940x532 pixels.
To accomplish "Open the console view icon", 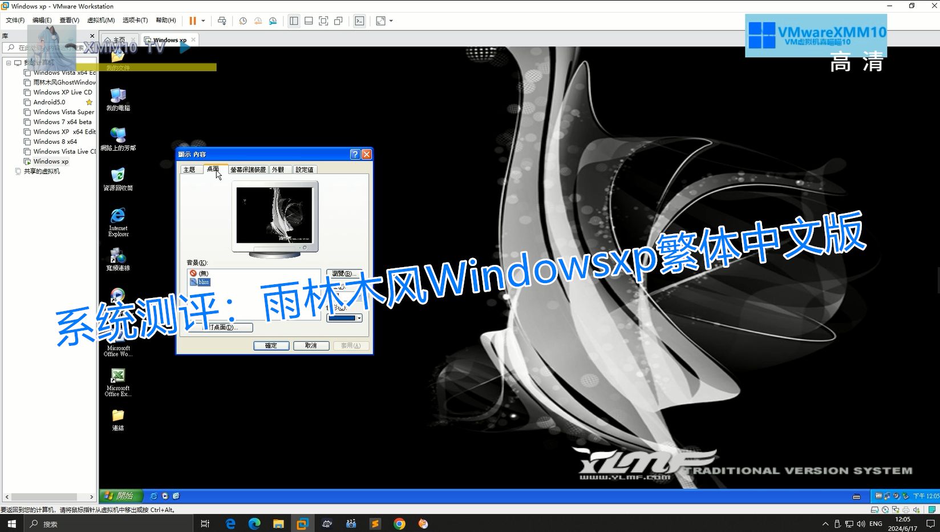I will [x=359, y=21].
